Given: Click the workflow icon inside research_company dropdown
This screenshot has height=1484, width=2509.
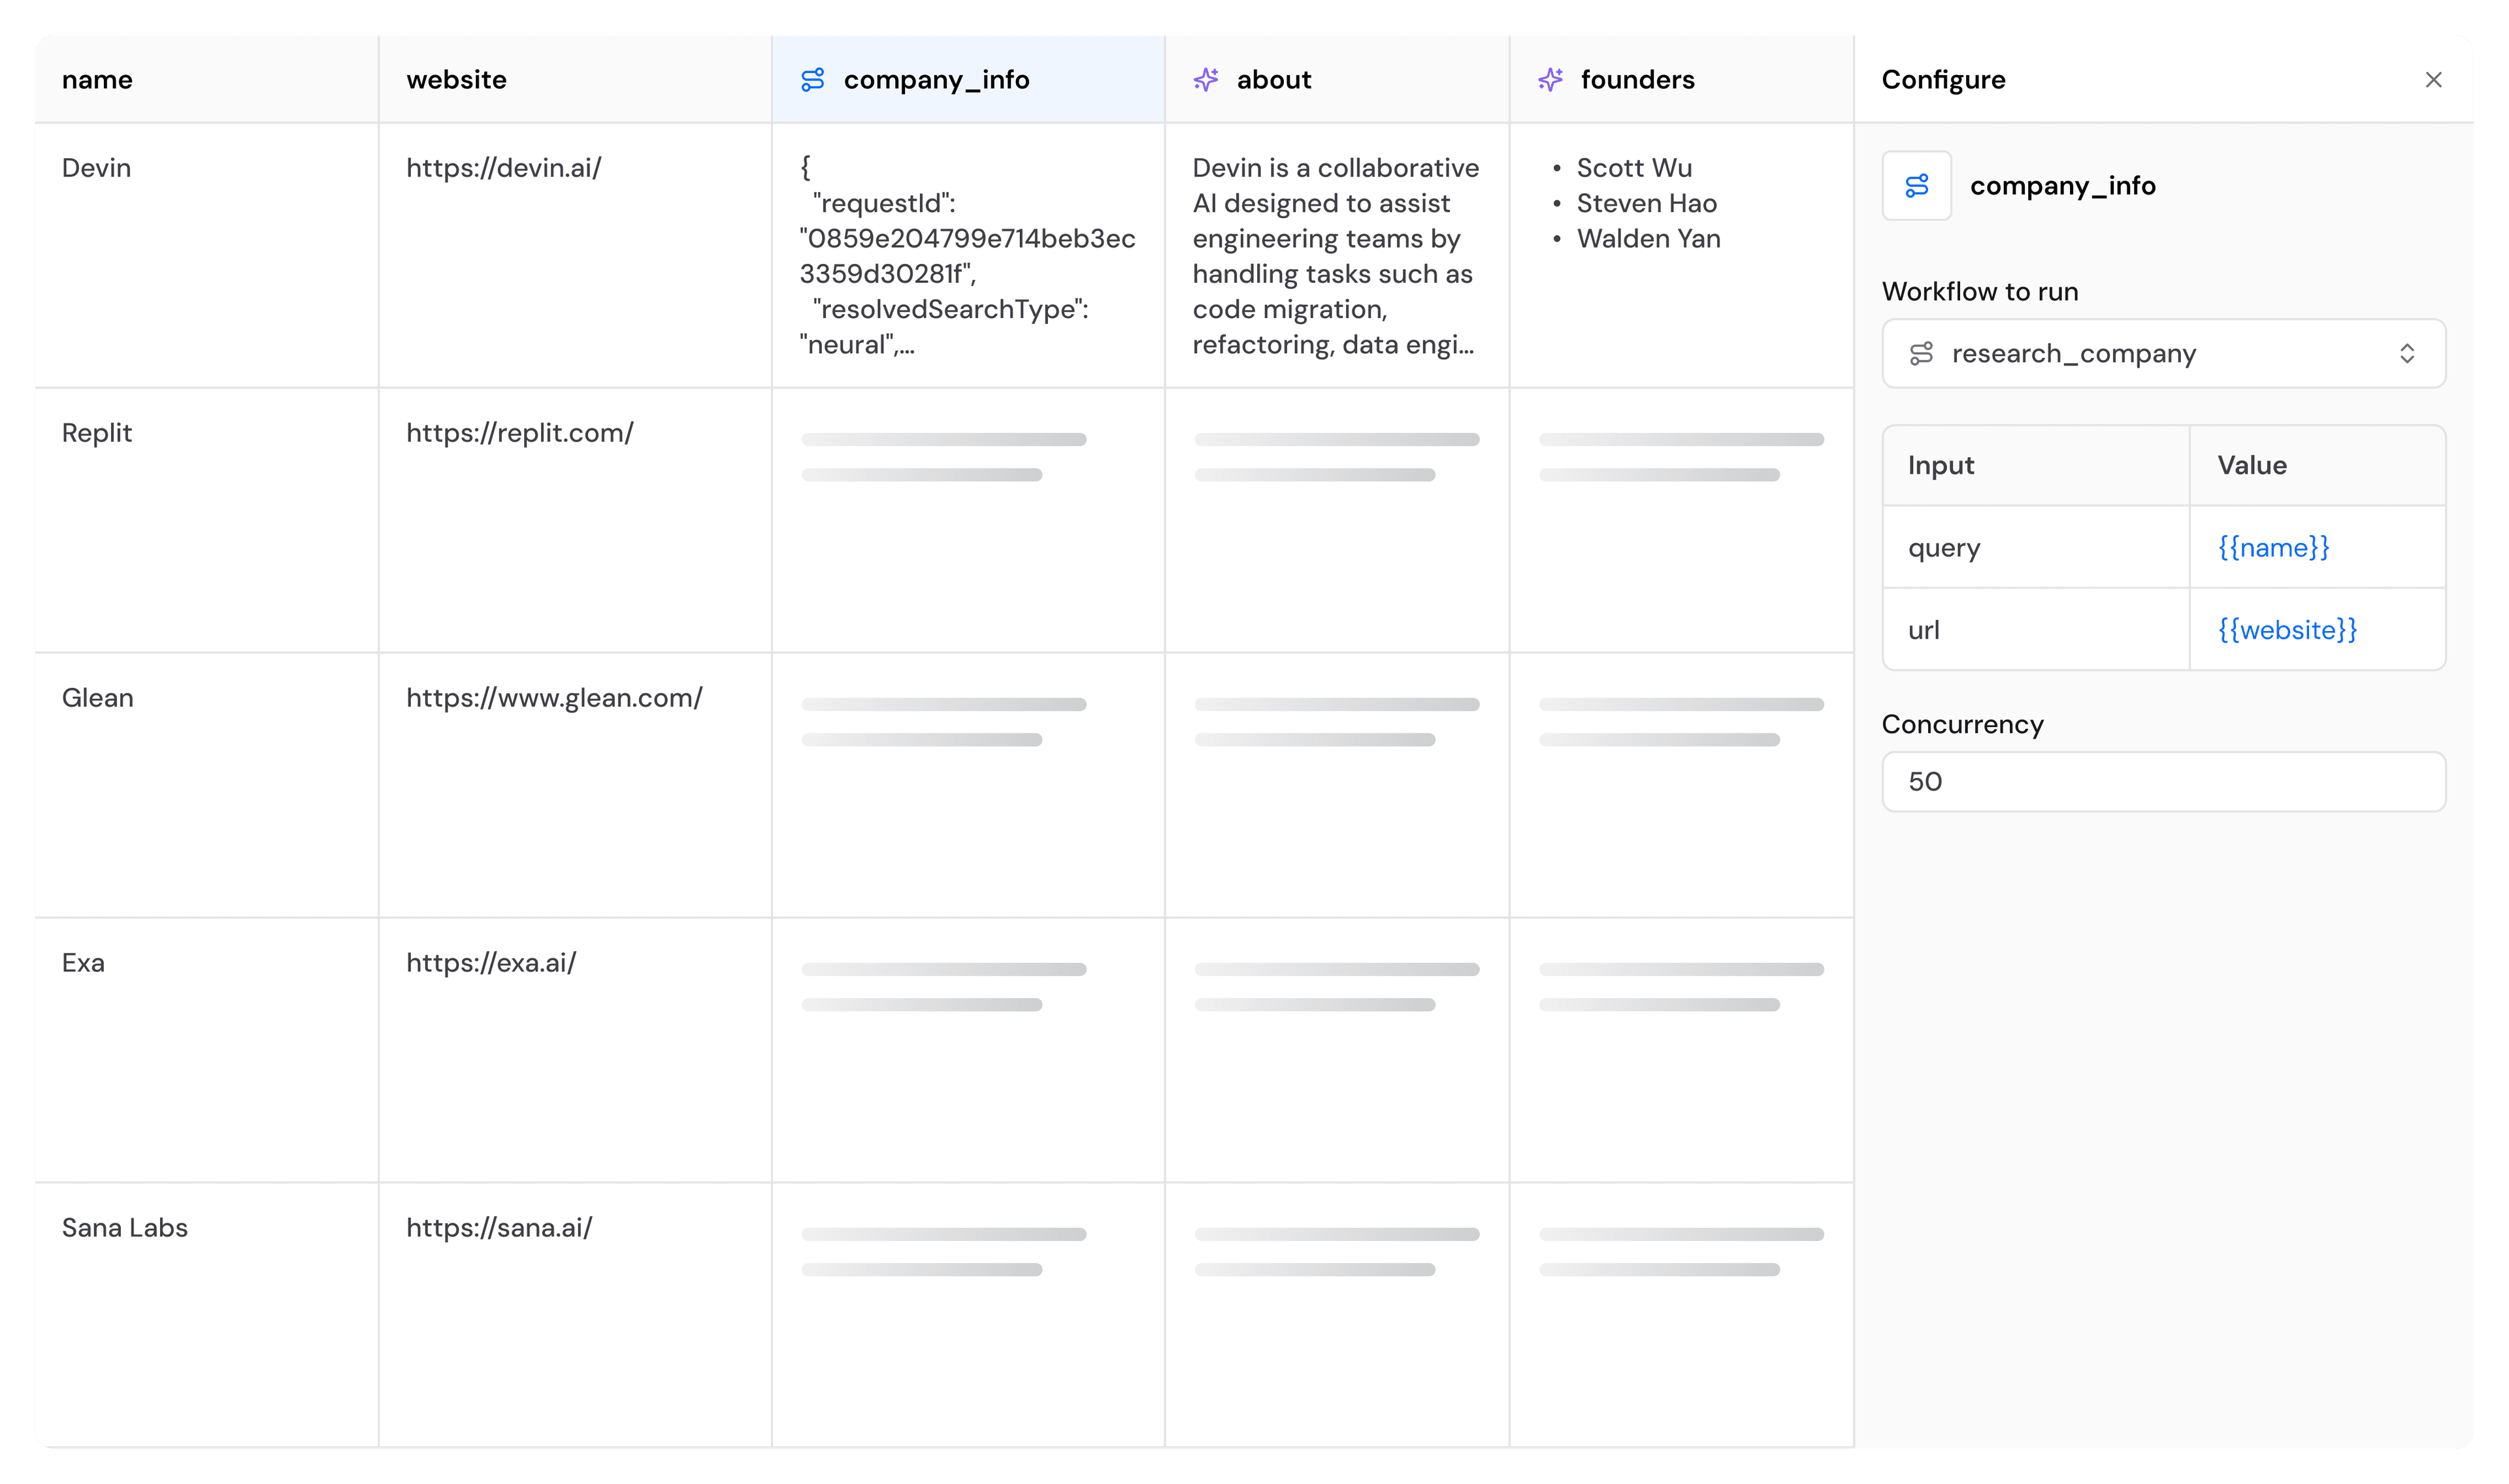Looking at the screenshot, I should click(x=1921, y=354).
